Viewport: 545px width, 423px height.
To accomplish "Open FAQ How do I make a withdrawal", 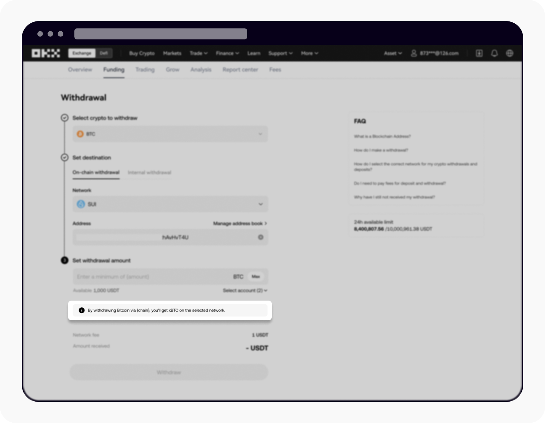I will tap(381, 150).
